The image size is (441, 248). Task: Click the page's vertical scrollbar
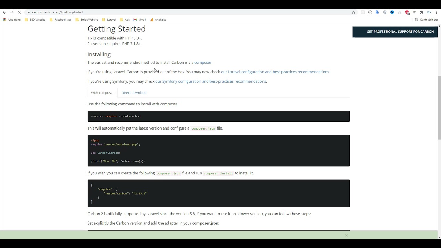click(x=439, y=107)
